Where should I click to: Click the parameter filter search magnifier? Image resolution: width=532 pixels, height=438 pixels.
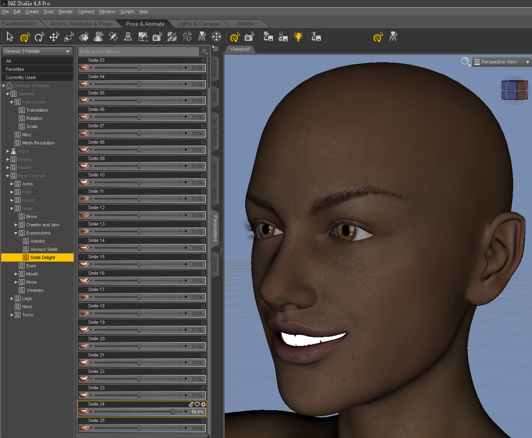click(205, 52)
